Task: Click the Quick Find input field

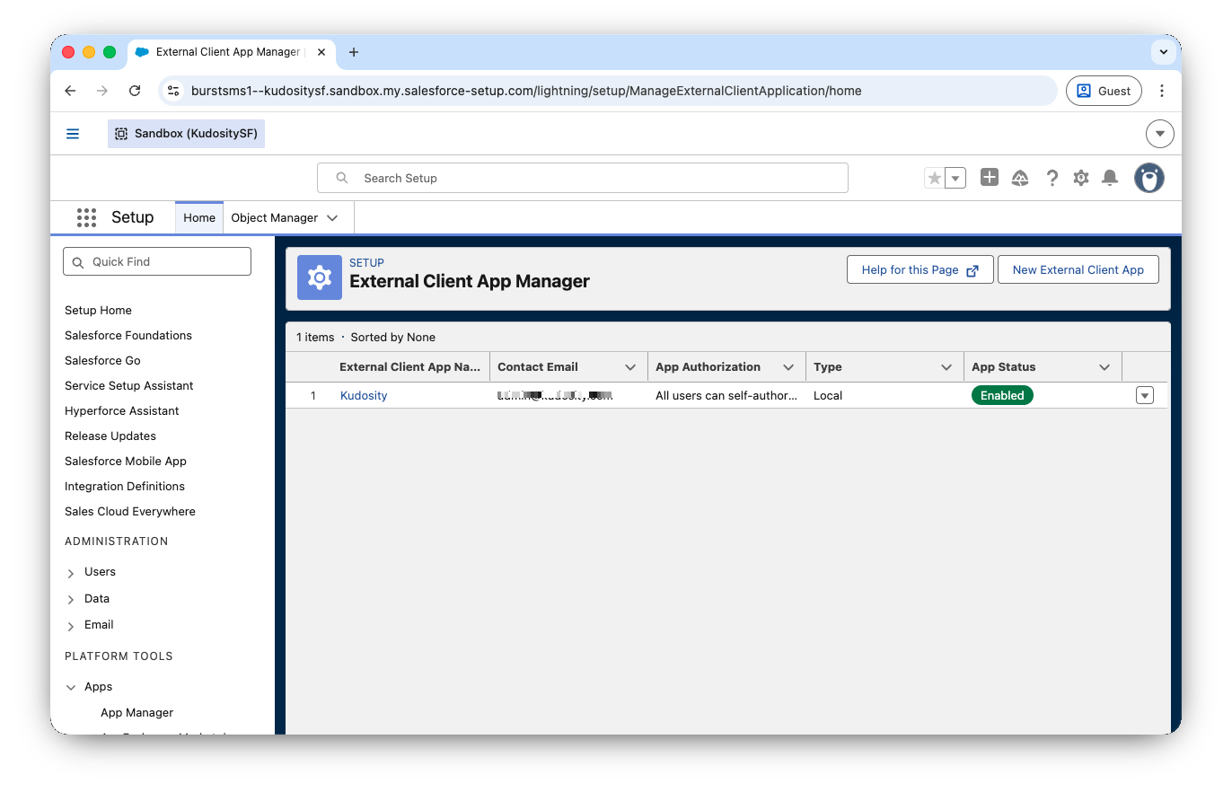Action: (157, 261)
